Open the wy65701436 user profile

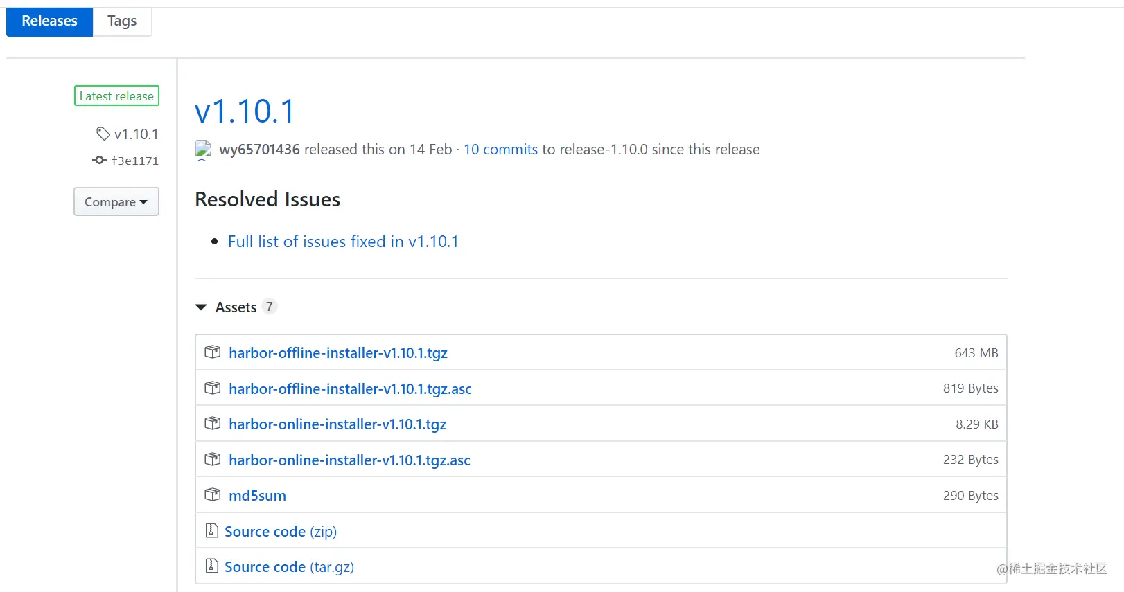pyautogui.click(x=259, y=150)
